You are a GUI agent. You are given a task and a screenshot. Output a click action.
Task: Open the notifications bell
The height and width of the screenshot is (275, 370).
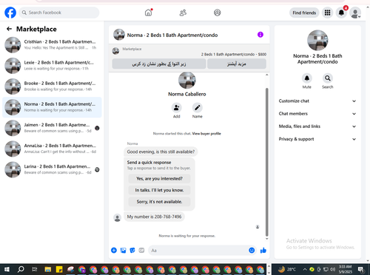[341, 13]
